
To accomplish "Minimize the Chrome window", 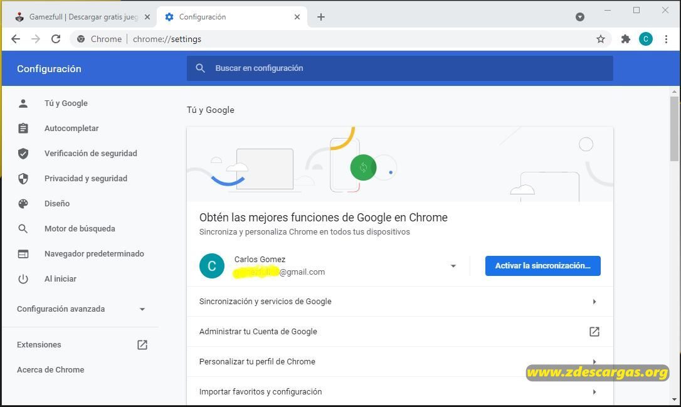I will pos(608,10).
